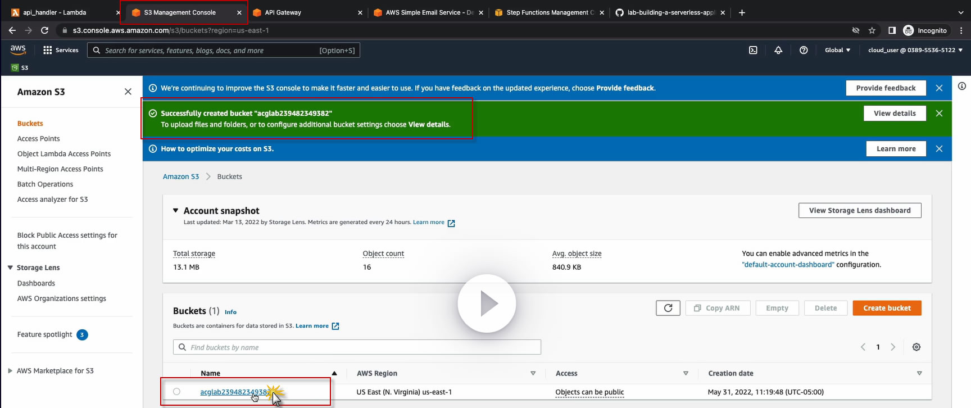The image size is (971, 408).
Task: Play the video overlay
Action: (x=487, y=303)
